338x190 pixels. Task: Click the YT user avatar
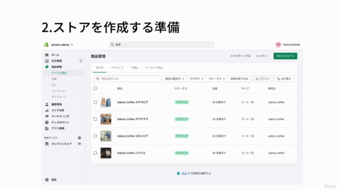(x=278, y=44)
